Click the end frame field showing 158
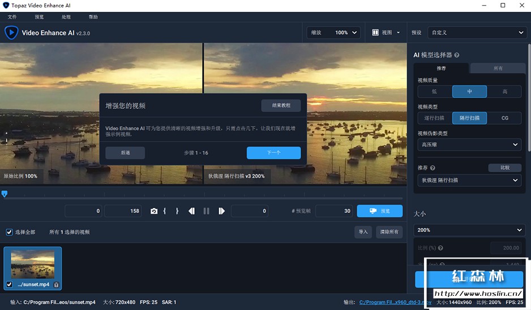 (123, 211)
